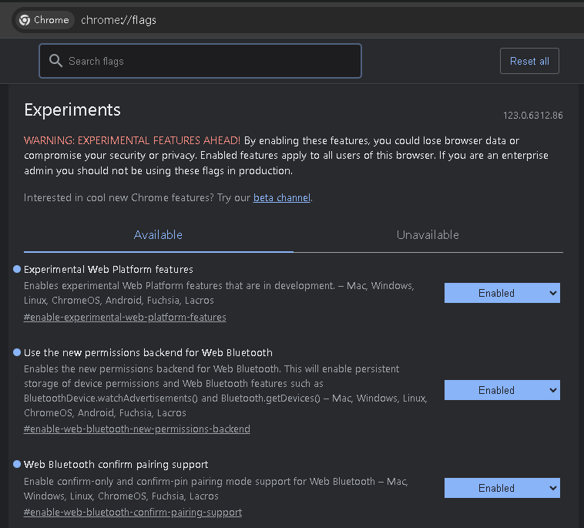Click 'Web Bluetooth confirm pairing support' title
This screenshot has width=584, height=528.
[116, 464]
